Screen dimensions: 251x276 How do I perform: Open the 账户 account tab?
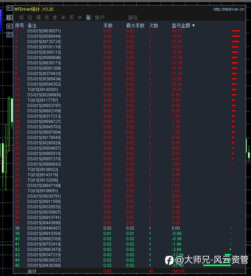click(x=99, y=18)
